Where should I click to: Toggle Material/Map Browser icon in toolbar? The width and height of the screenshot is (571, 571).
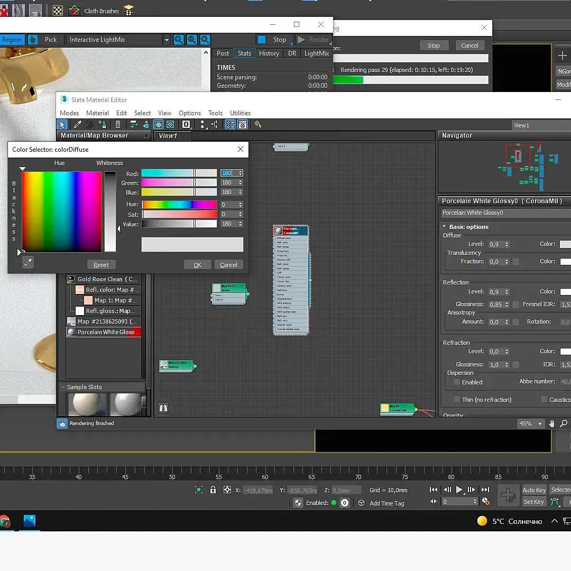[x=230, y=125]
